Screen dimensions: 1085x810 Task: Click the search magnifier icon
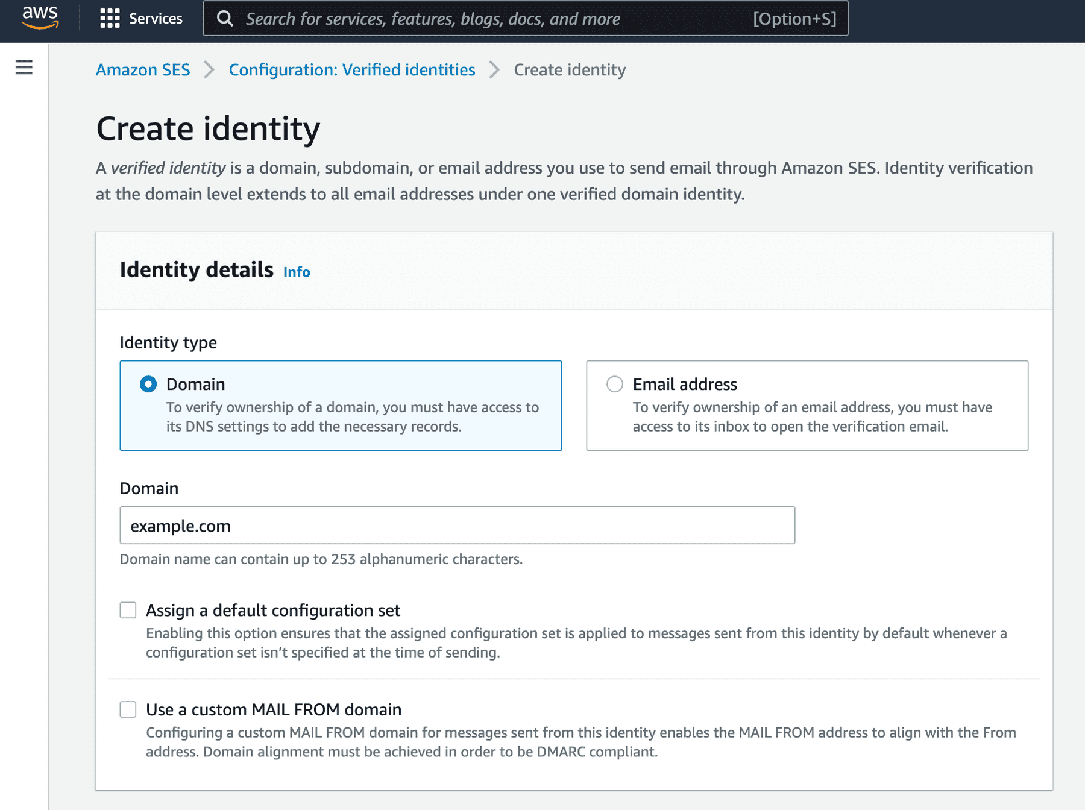coord(225,19)
